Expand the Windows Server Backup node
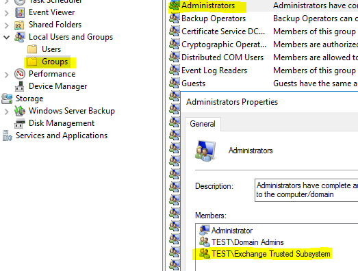This screenshot has height=271, width=358. click(7, 112)
